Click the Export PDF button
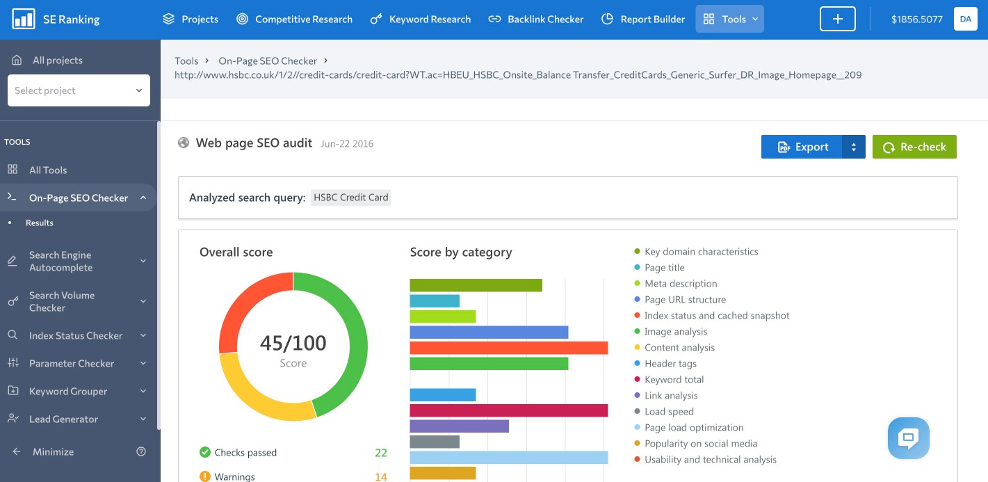The image size is (988, 482). click(x=802, y=147)
